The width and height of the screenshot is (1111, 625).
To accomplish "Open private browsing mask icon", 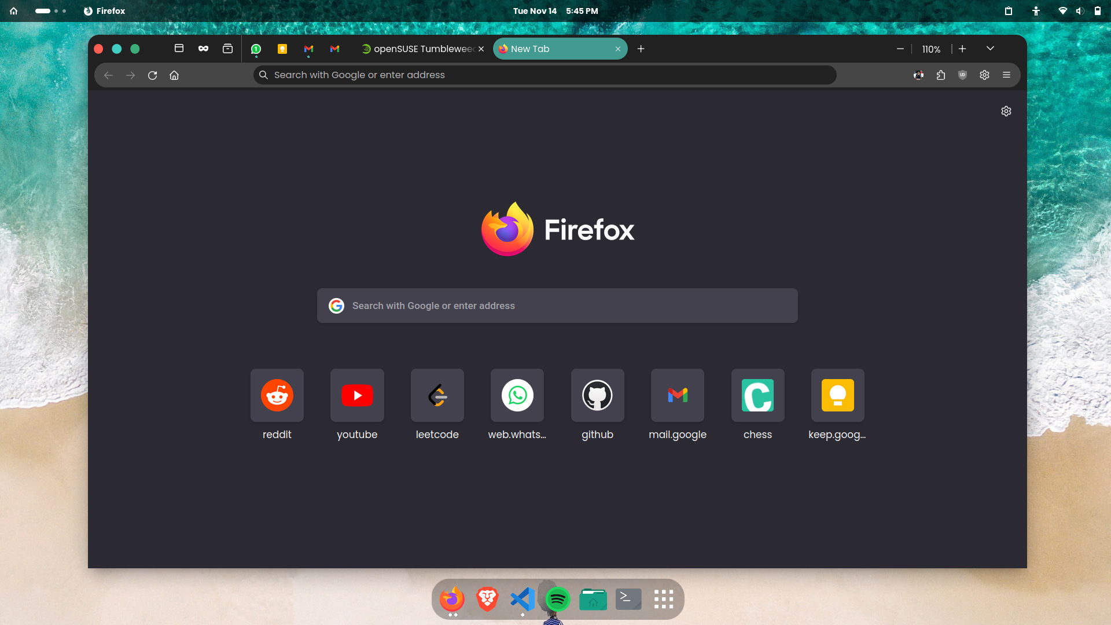I will [203, 49].
